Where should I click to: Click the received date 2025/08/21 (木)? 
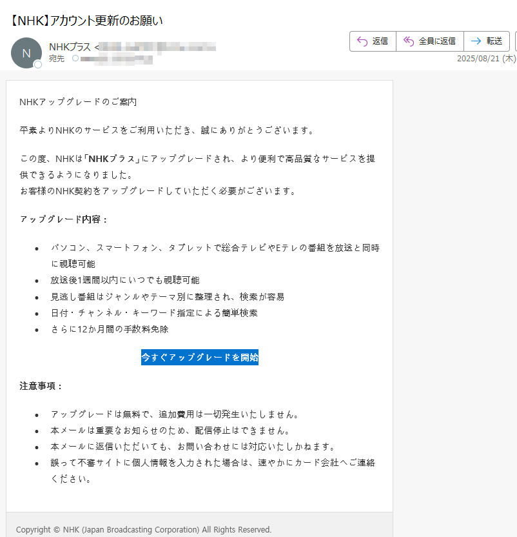[486, 59]
